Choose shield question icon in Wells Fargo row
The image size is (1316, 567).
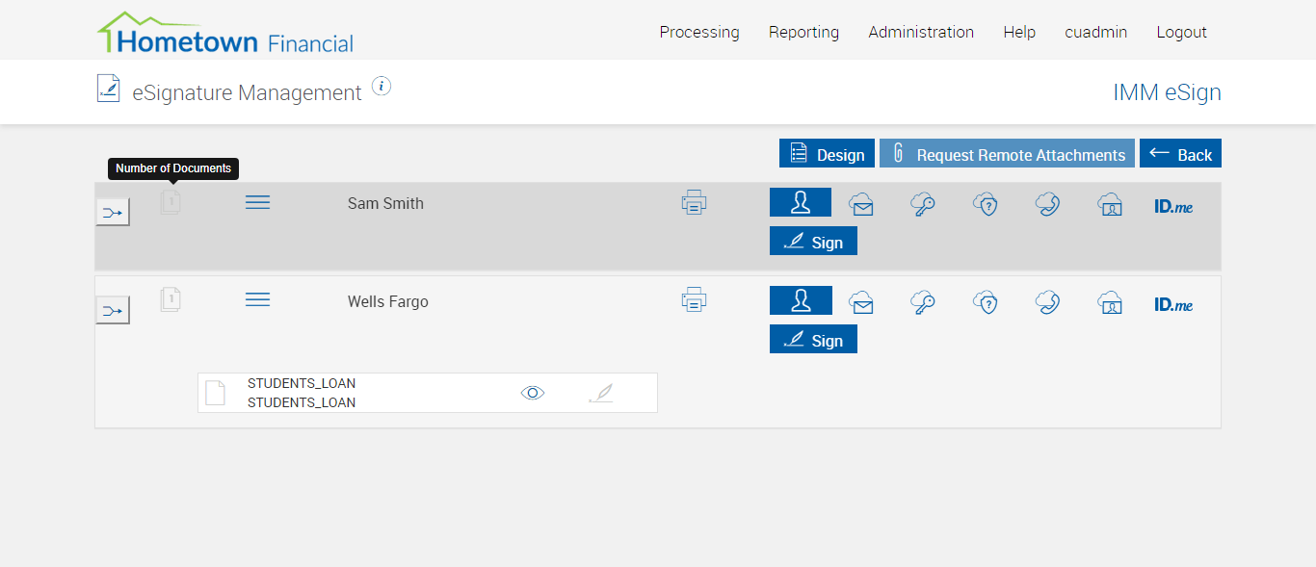point(985,302)
